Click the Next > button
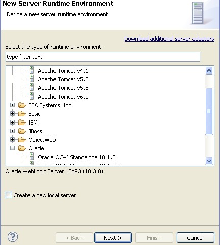 click(x=113, y=238)
